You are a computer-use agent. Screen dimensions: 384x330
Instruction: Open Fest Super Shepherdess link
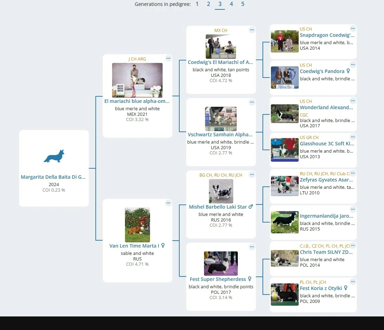coord(218,279)
